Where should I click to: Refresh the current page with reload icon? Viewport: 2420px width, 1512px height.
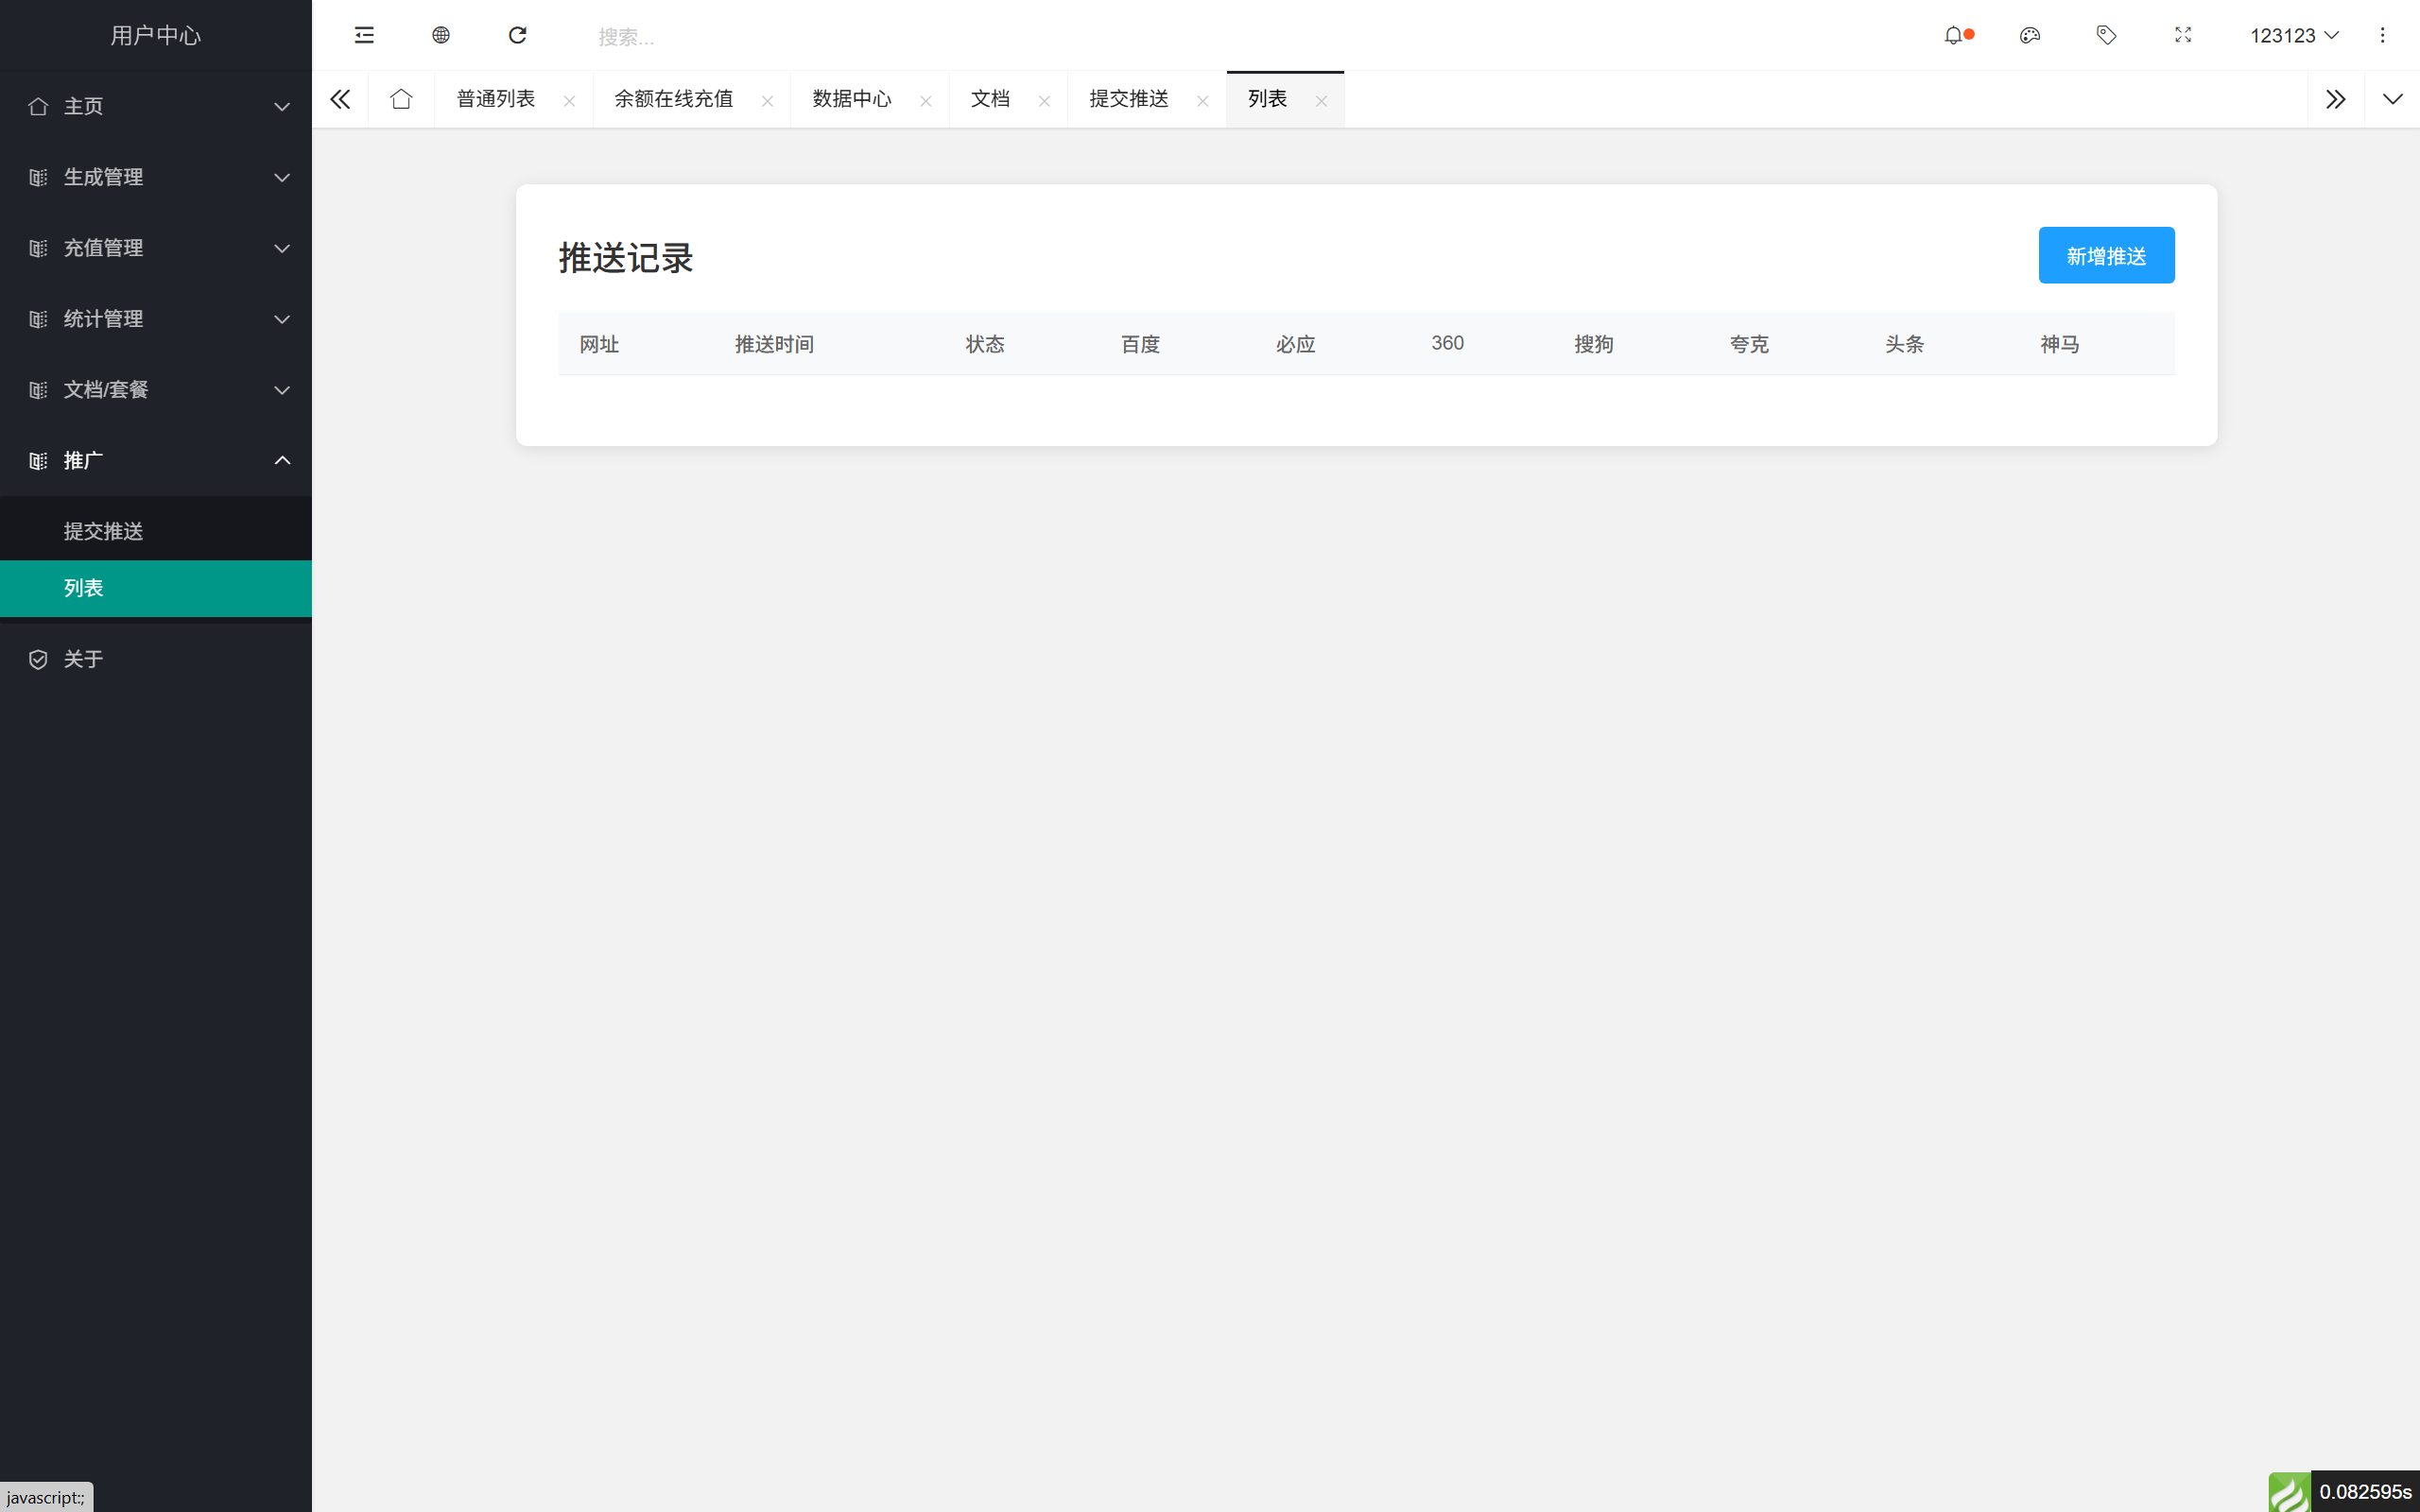(518, 35)
